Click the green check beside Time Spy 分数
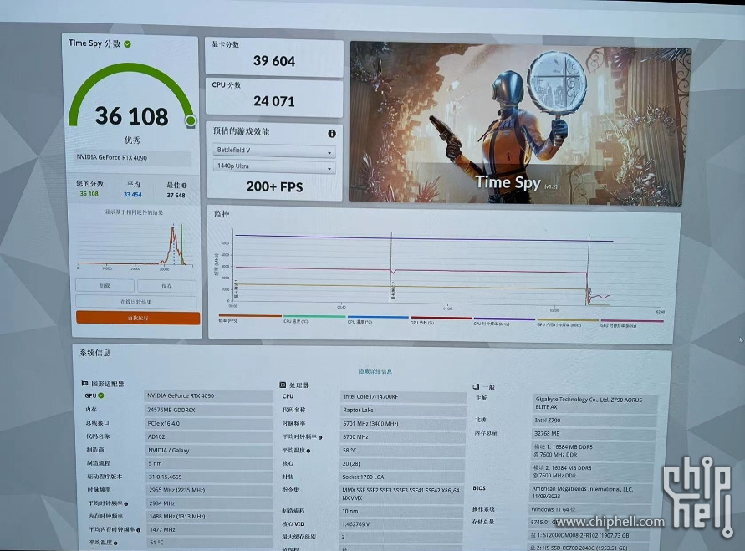 (x=127, y=44)
